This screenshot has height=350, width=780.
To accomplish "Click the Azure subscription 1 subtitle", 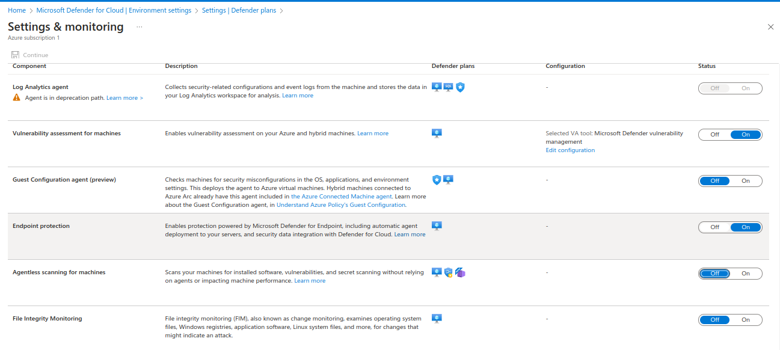I will (x=34, y=38).
